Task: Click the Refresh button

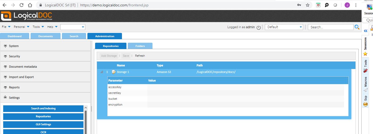Action: coord(140,56)
